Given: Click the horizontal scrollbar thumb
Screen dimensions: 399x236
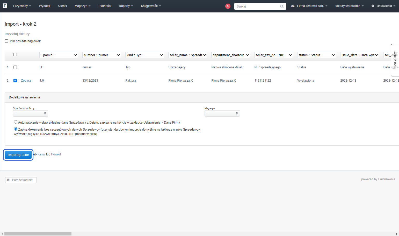Looking at the screenshot, I should (38, 234).
